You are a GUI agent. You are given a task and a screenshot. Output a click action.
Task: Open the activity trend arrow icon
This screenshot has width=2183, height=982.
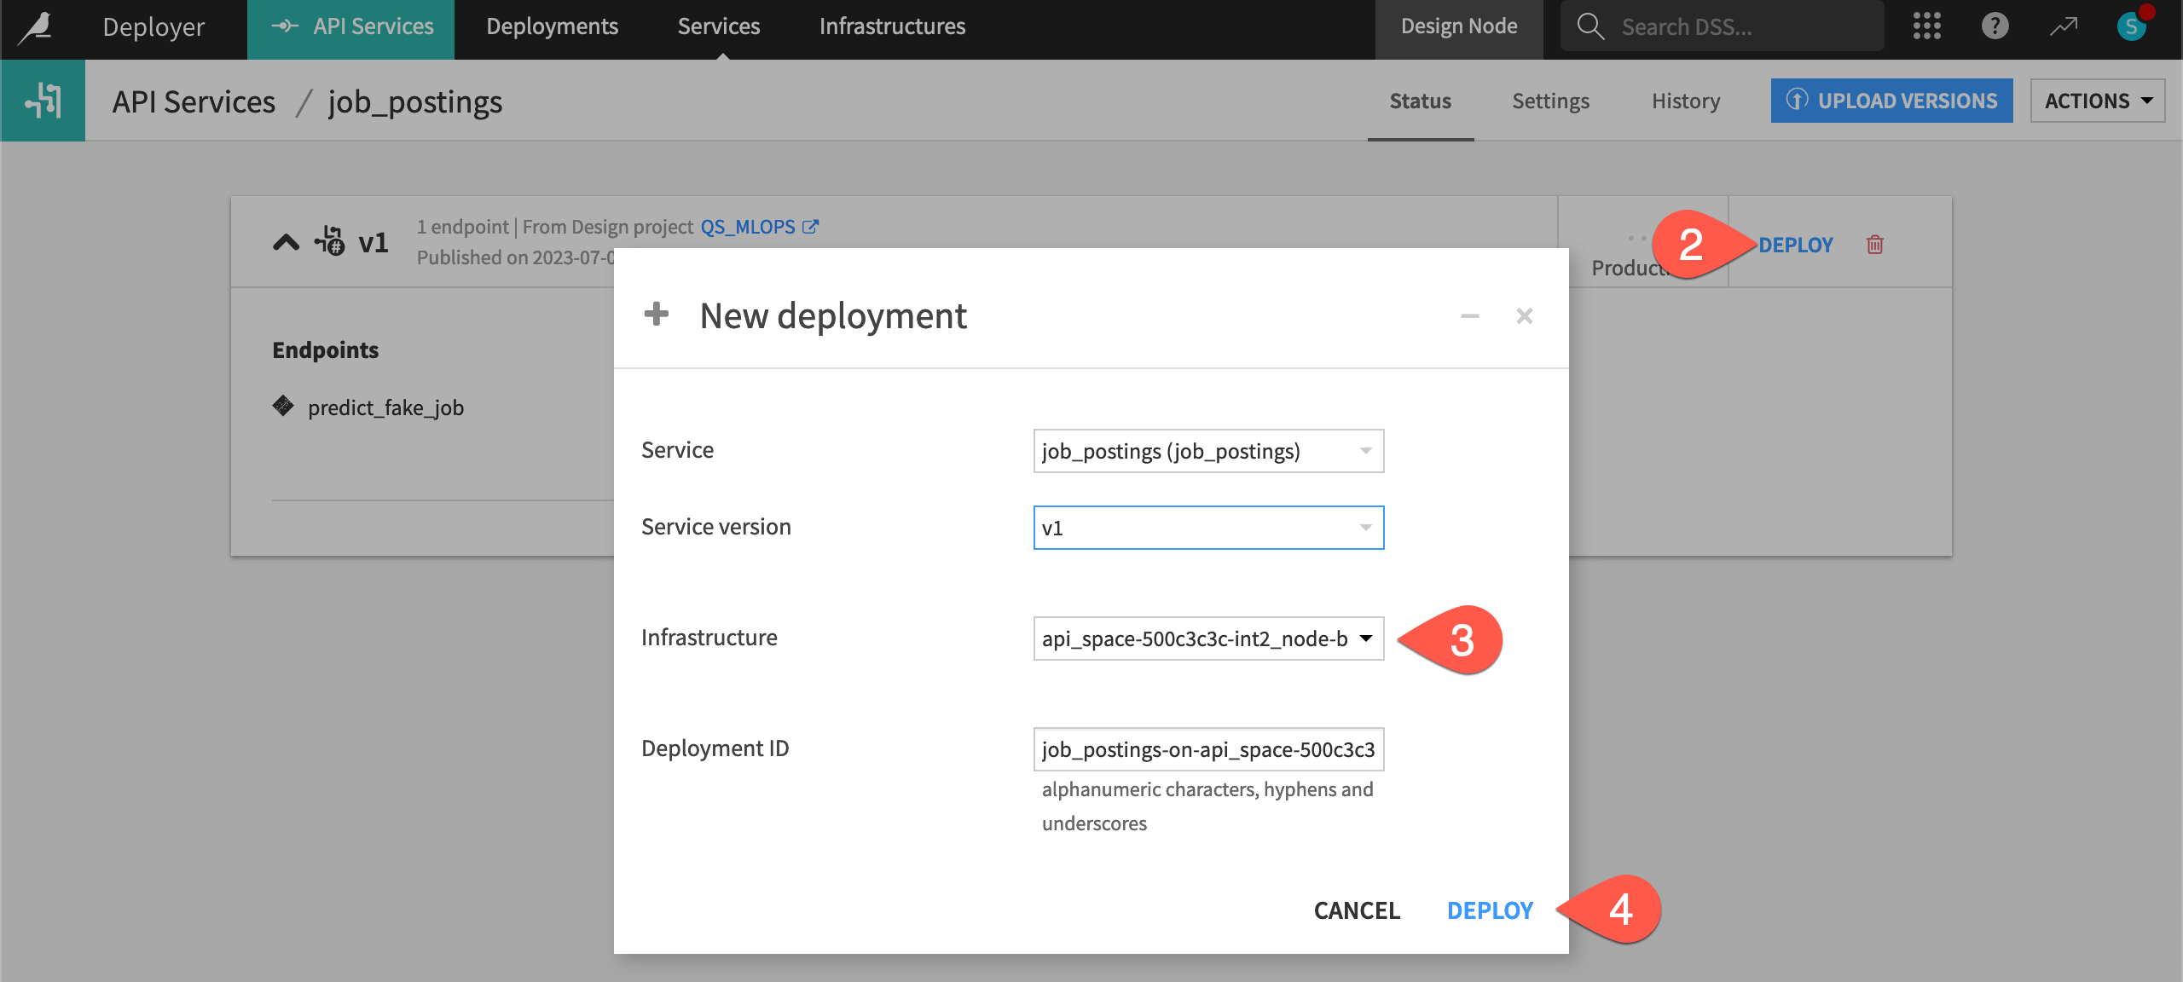tap(2064, 26)
